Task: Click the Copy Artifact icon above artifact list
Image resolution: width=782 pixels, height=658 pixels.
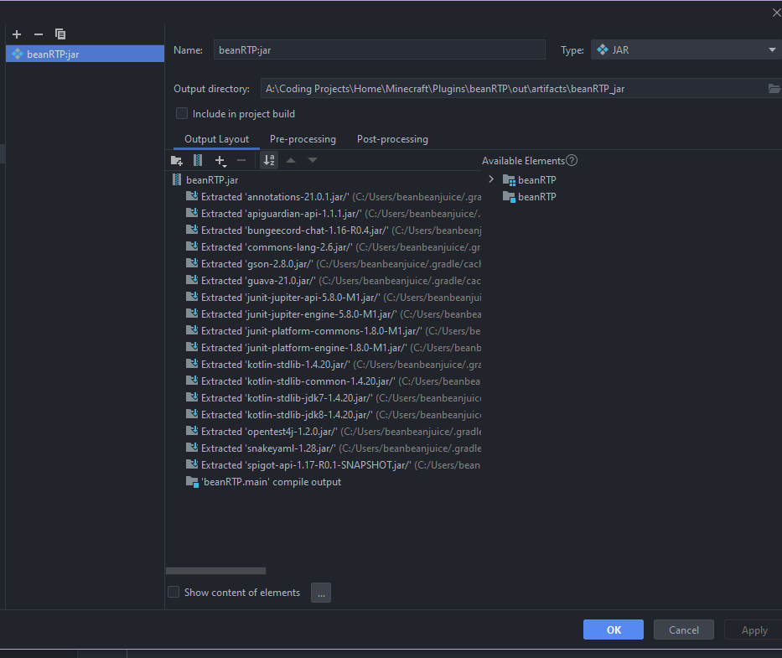Action: click(60, 34)
